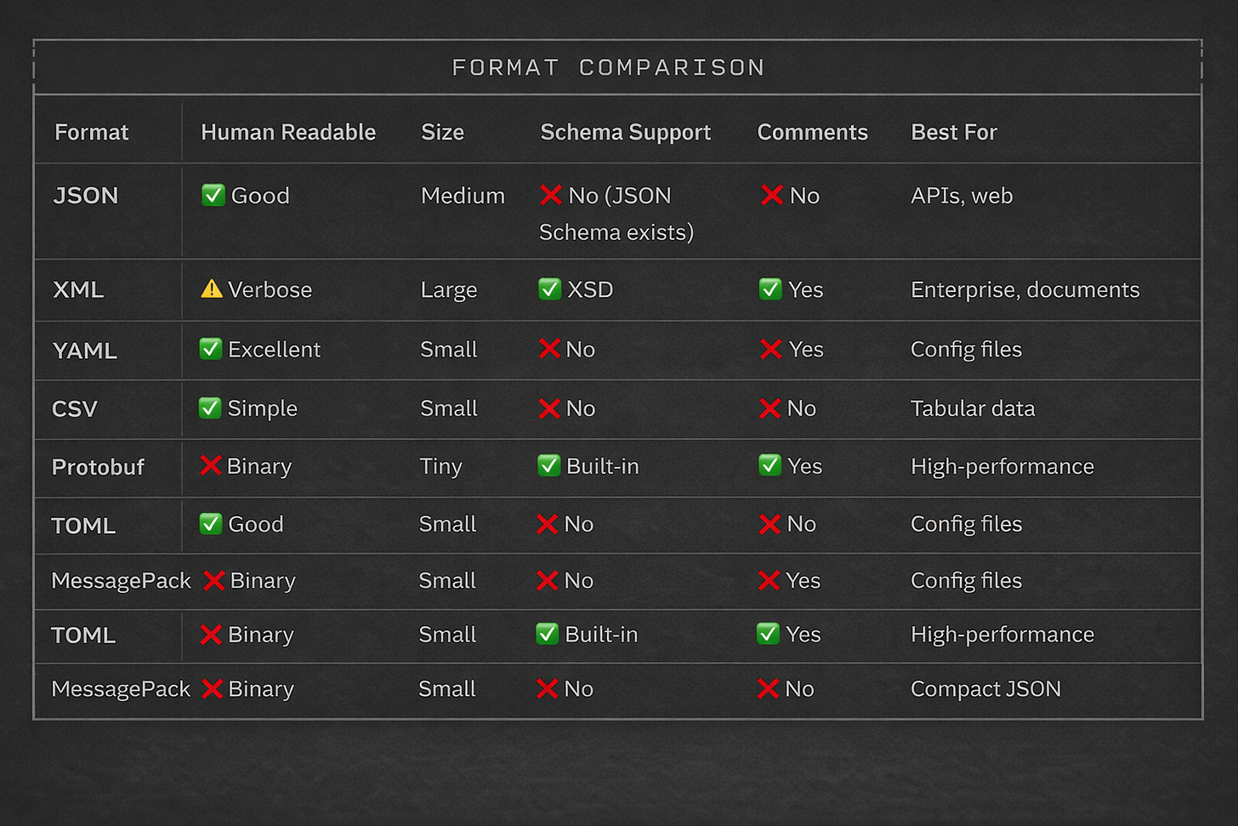Click the green checkmark next to YAML Excellent

pyautogui.click(x=210, y=349)
